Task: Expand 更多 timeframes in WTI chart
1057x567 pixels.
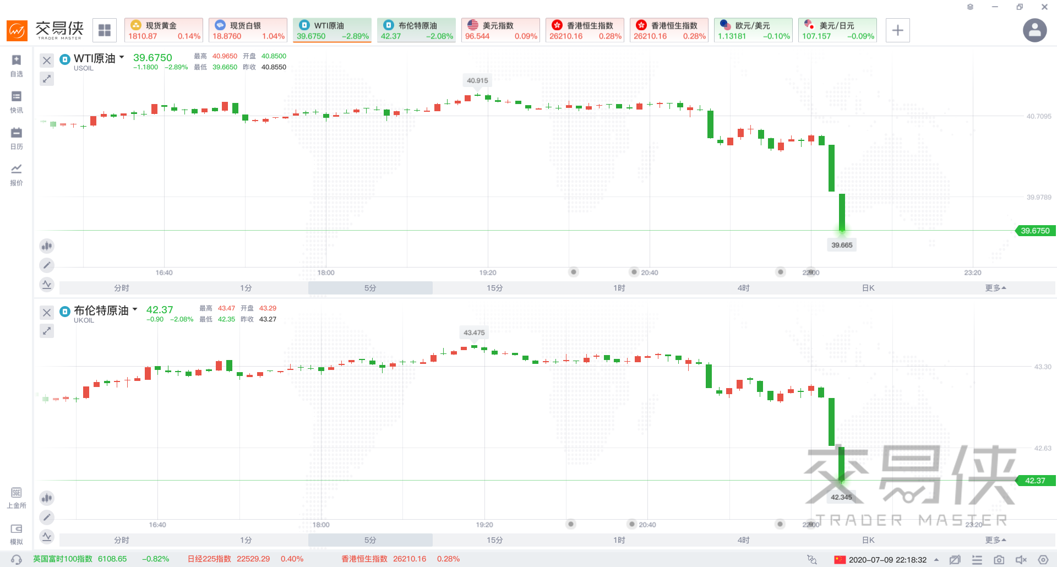Action: [x=995, y=288]
